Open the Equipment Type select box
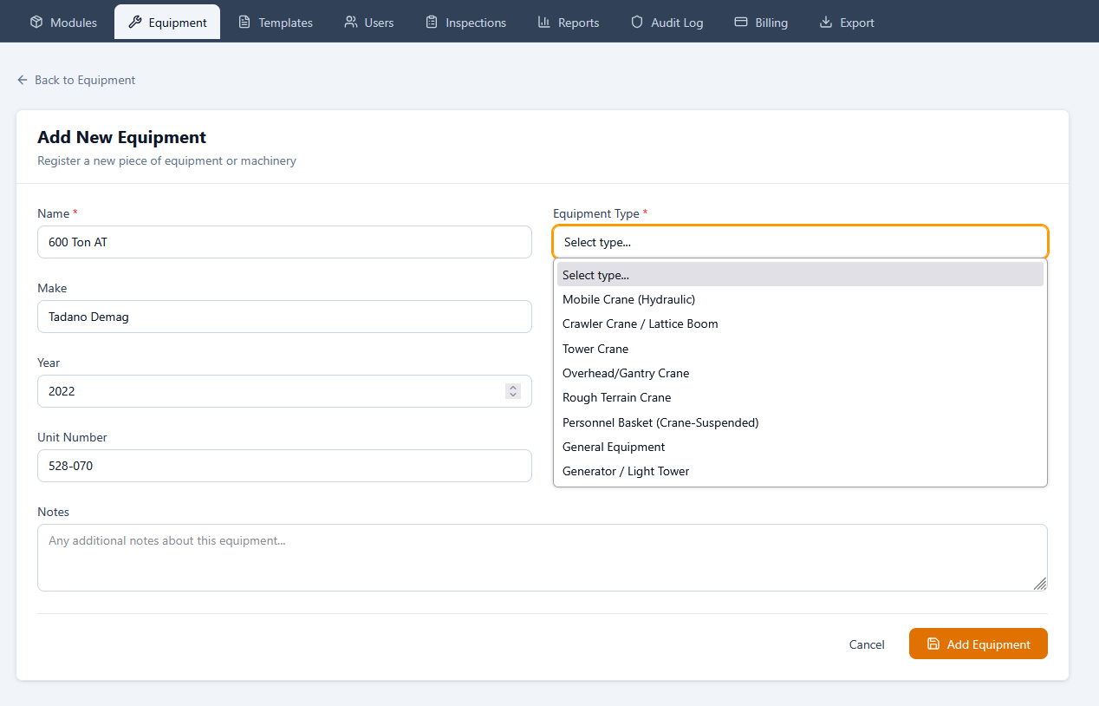Viewport: 1099px width, 706px height. pyautogui.click(x=799, y=242)
